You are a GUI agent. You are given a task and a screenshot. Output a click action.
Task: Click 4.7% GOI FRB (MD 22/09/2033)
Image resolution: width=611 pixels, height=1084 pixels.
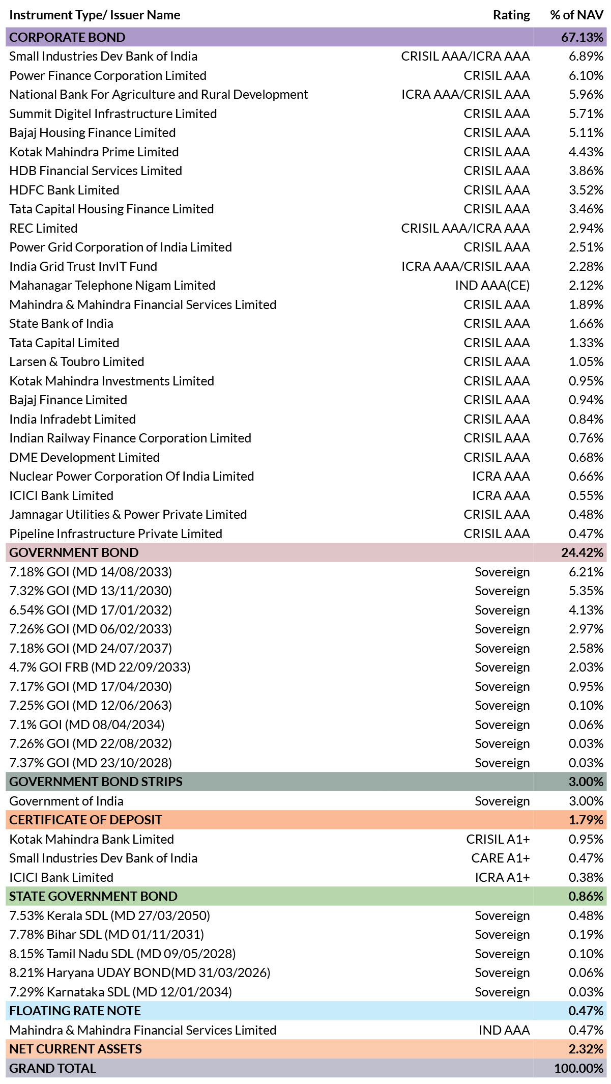(x=100, y=667)
